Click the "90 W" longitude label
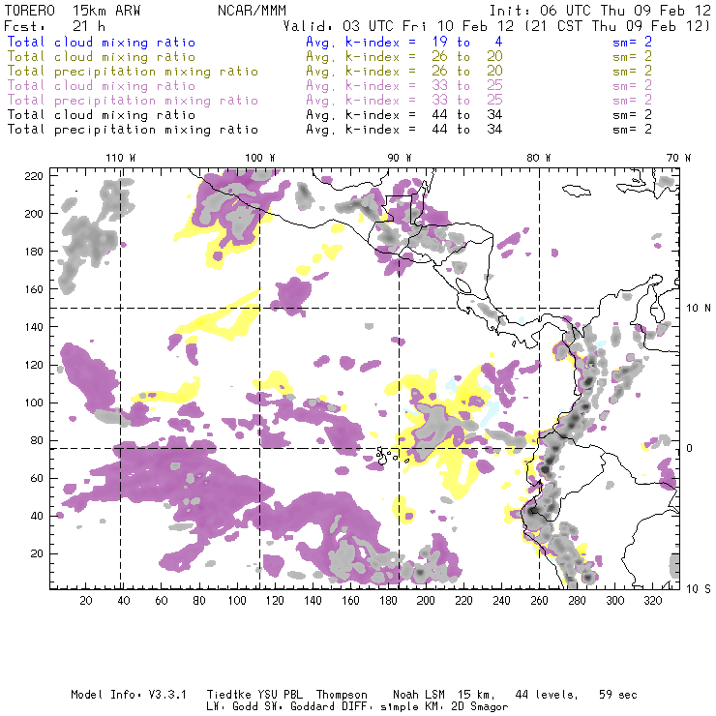 (400, 158)
